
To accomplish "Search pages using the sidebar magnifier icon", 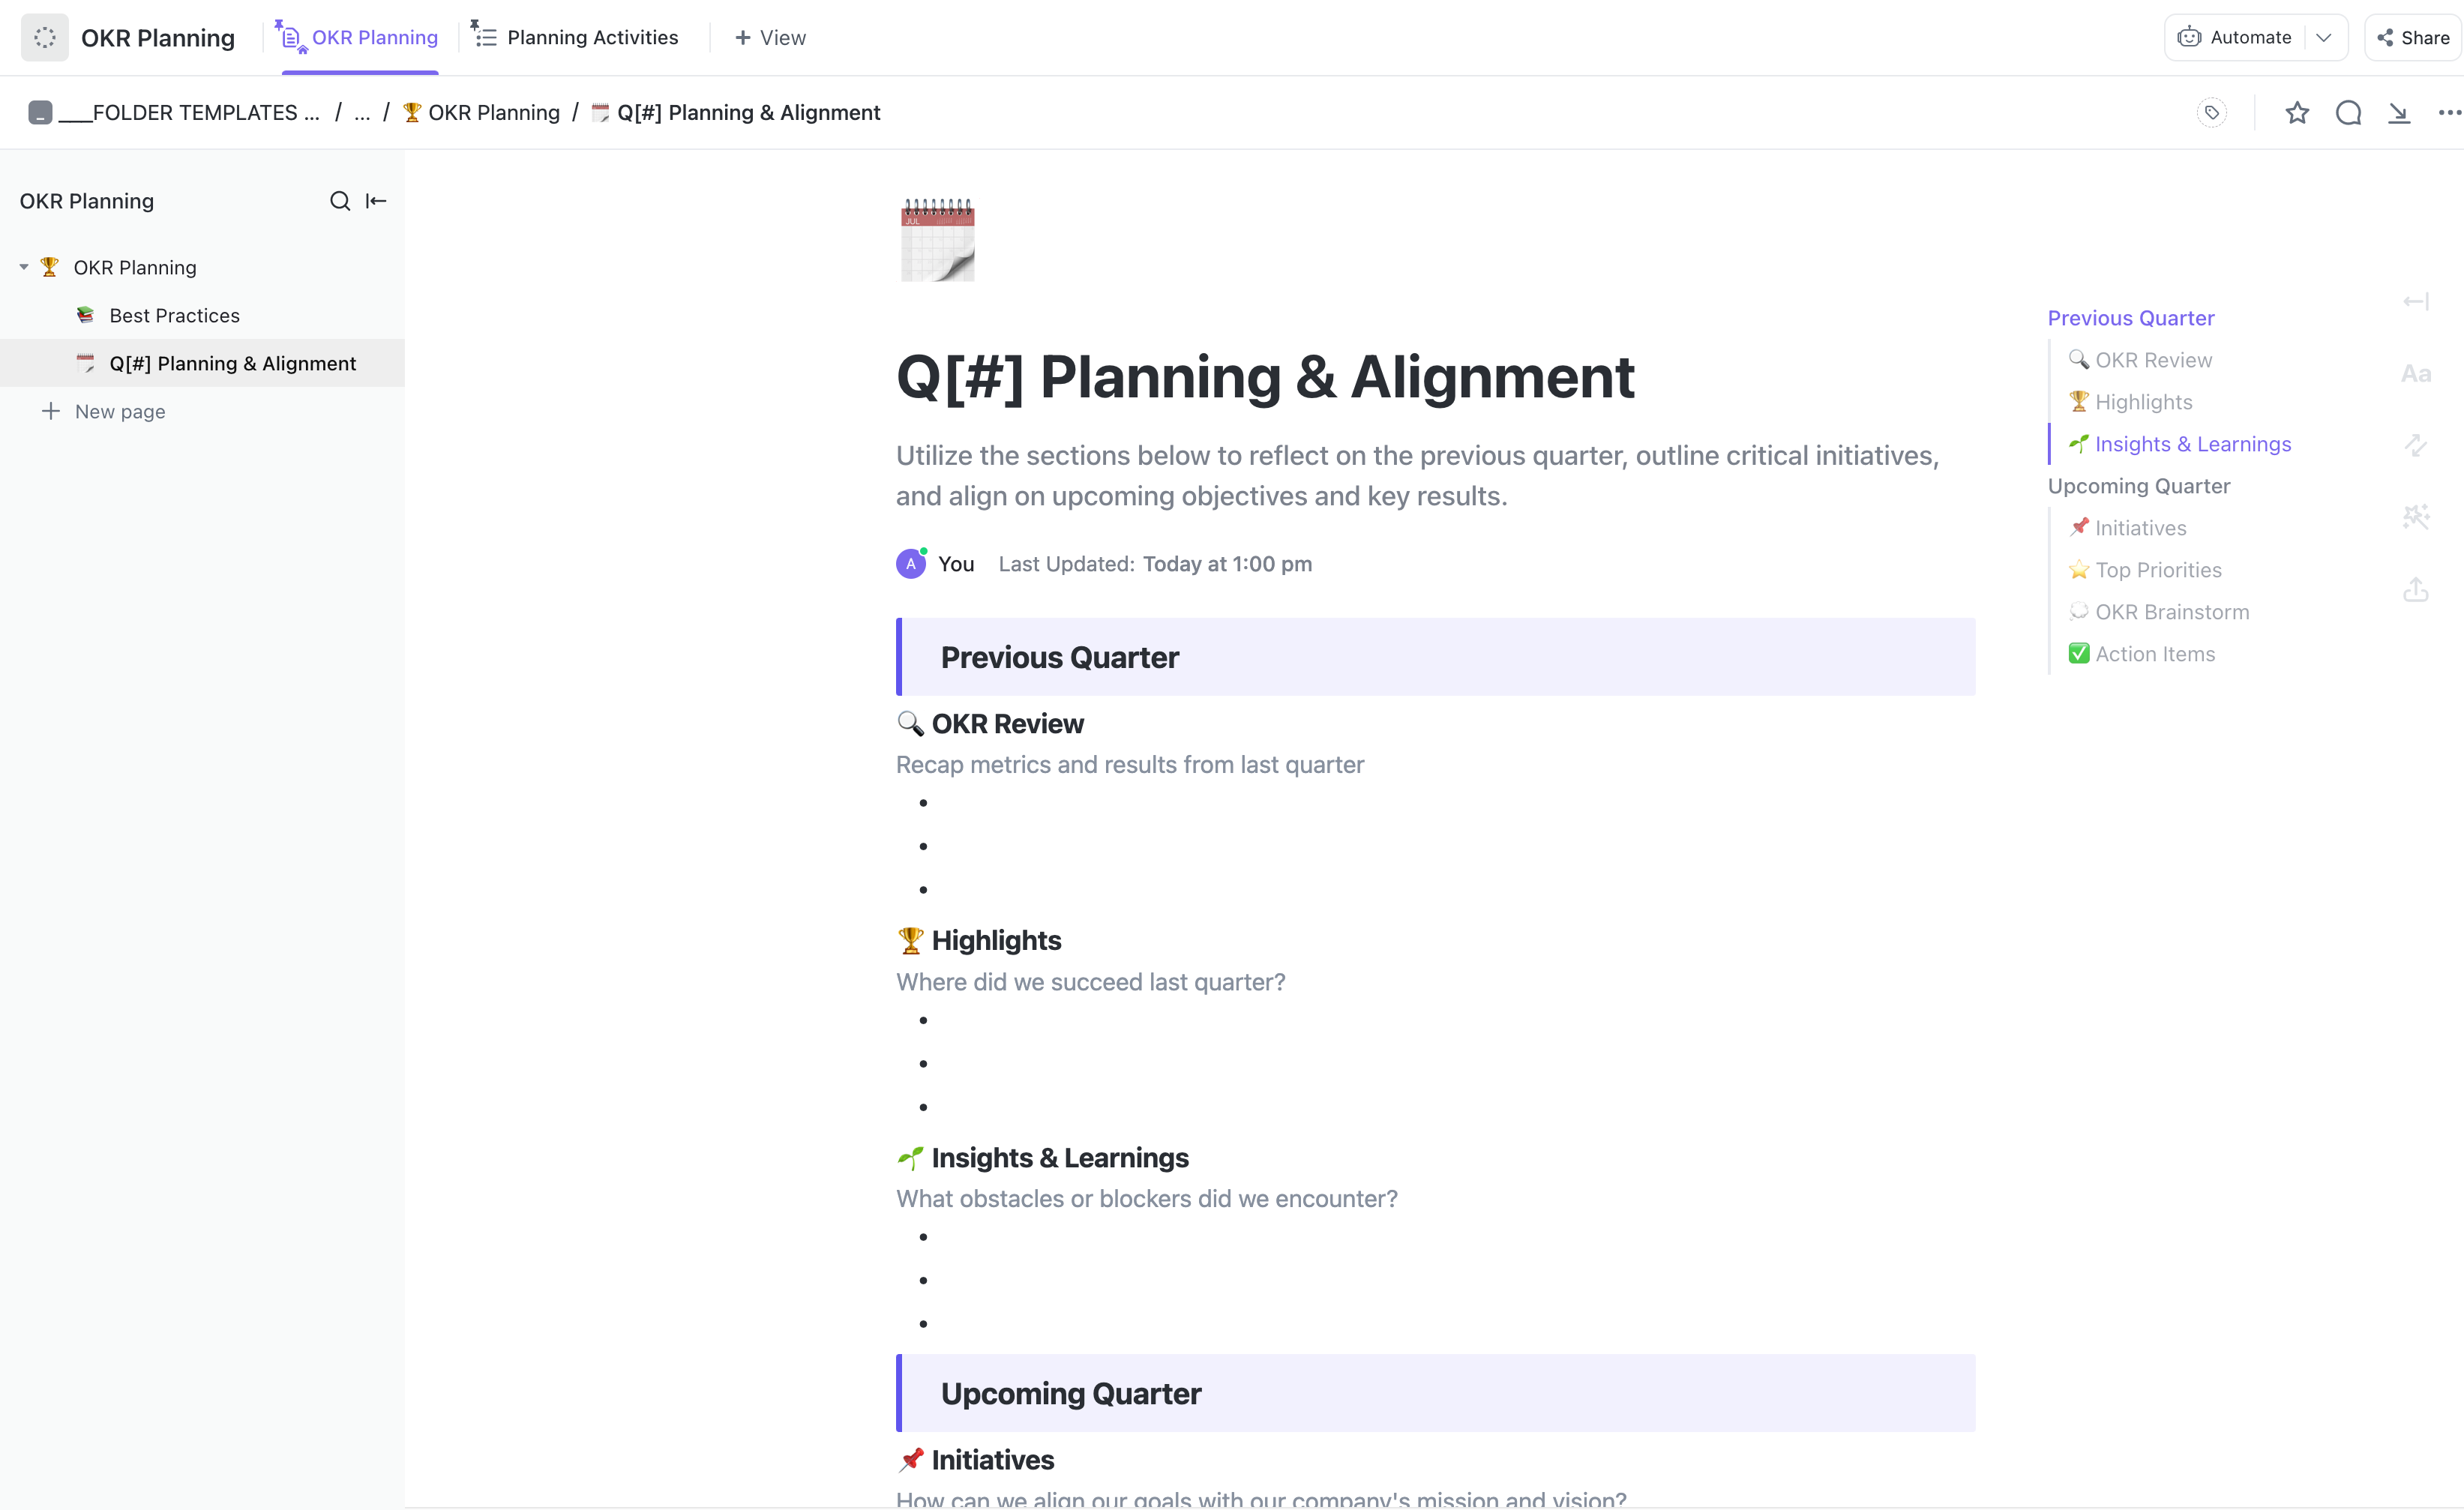I will tap(340, 201).
